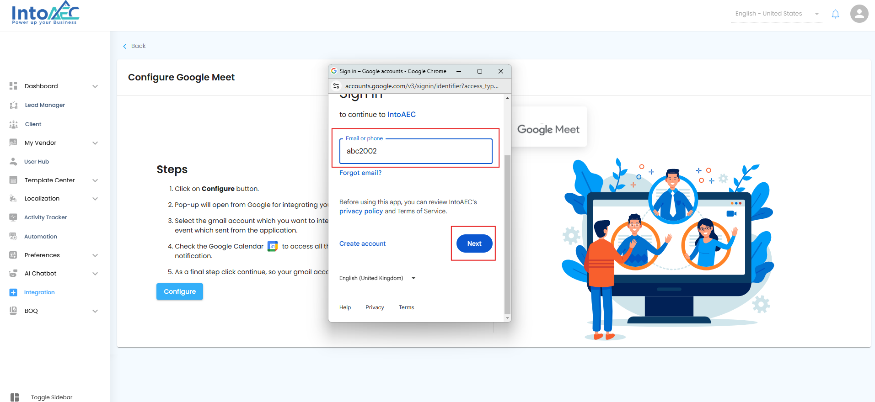Click the popup scrollbar up arrow
Viewport: 875px width, 402px height.
(x=507, y=98)
